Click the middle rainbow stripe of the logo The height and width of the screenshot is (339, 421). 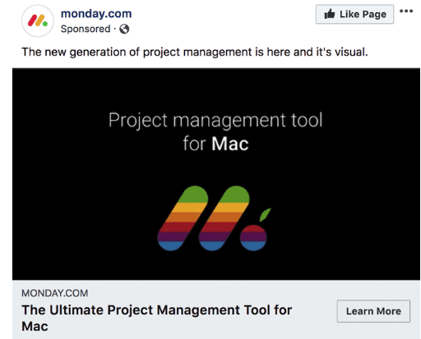point(224,218)
